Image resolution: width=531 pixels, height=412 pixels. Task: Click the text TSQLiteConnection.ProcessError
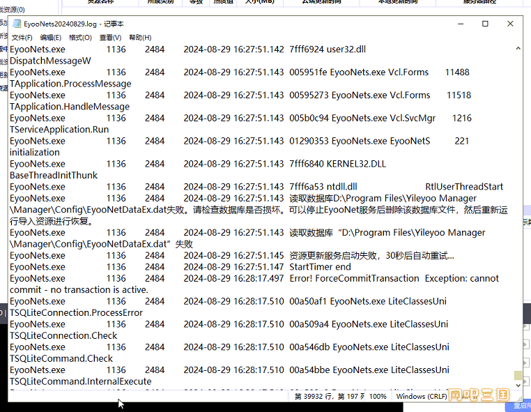tap(76, 313)
